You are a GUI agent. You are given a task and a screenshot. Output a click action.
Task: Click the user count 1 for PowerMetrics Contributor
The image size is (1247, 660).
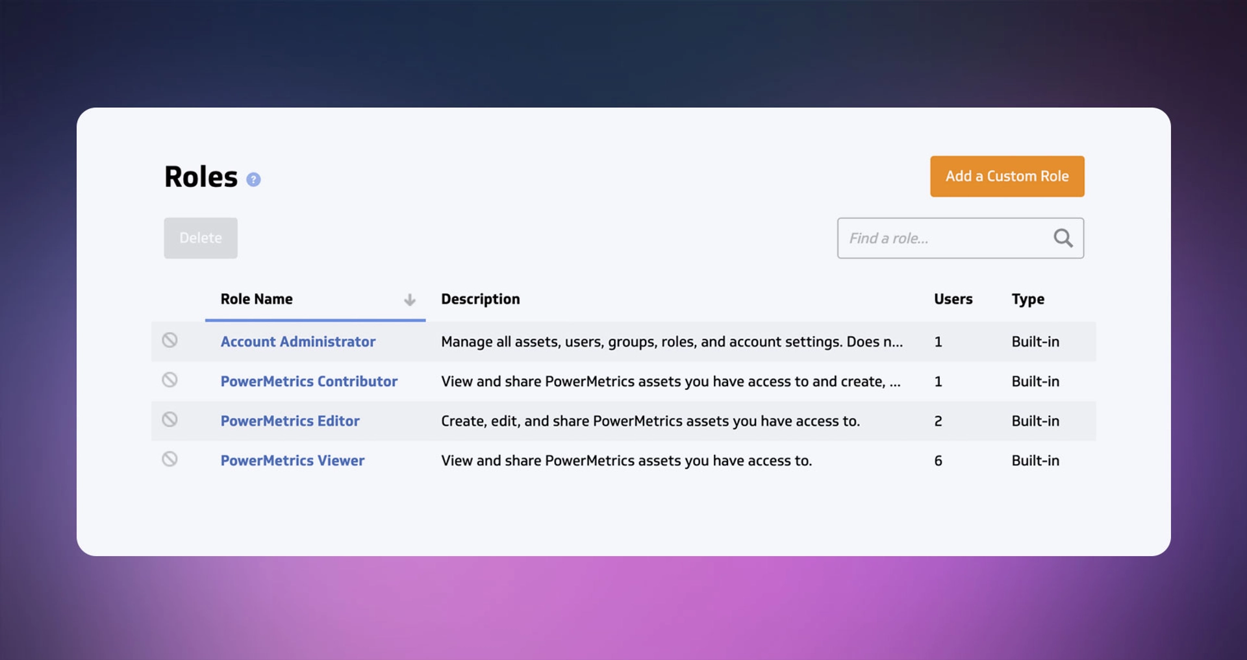pos(938,382)
